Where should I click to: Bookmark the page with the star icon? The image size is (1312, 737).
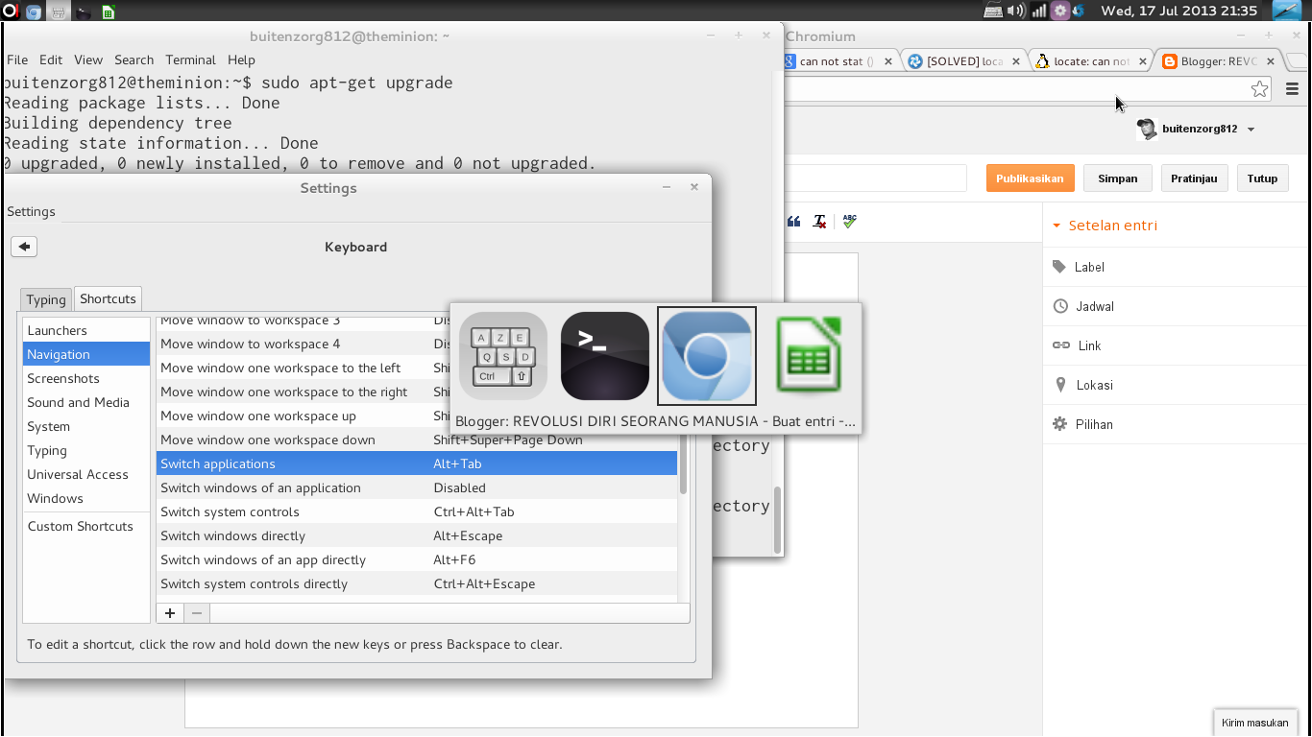(x=1259, y=89)
